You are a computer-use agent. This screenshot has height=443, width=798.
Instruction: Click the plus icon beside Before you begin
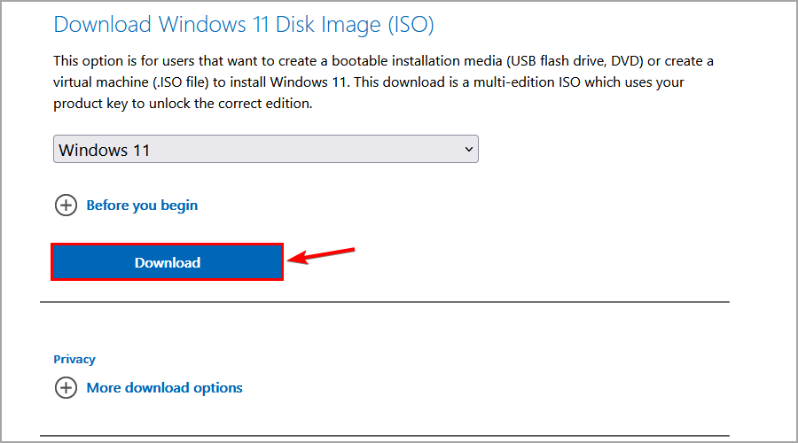pyautogui.click(x=66, y=206)
